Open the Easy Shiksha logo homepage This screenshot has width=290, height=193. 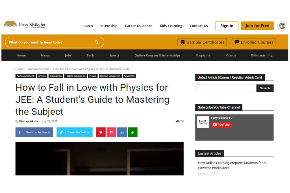click(x=24, y=25)
